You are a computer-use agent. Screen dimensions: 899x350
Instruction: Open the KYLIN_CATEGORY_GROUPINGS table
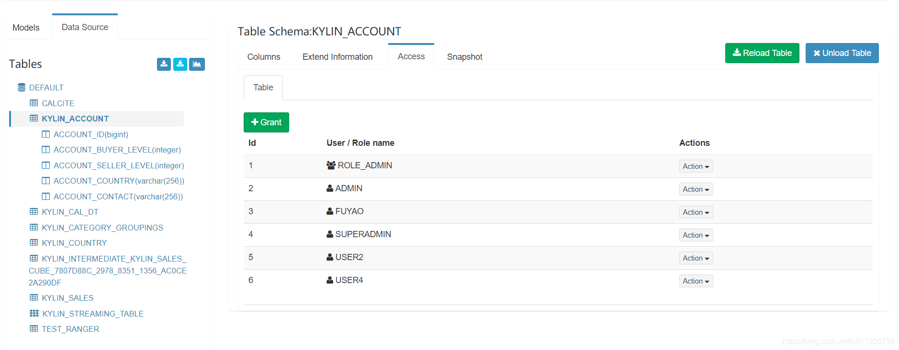102,228
